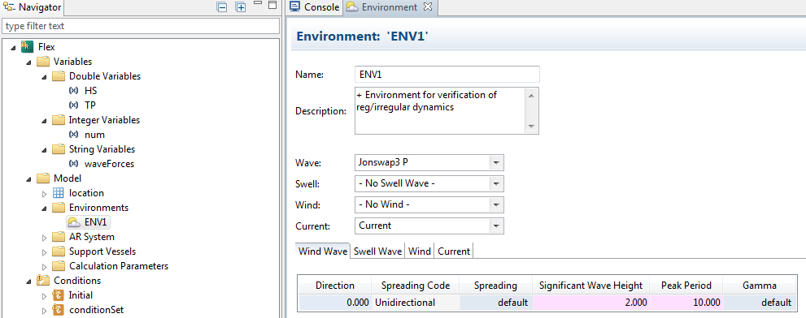Click the Name field containing ENV1
This screenshot has width=806, height=318.
(x=447, y=74)
